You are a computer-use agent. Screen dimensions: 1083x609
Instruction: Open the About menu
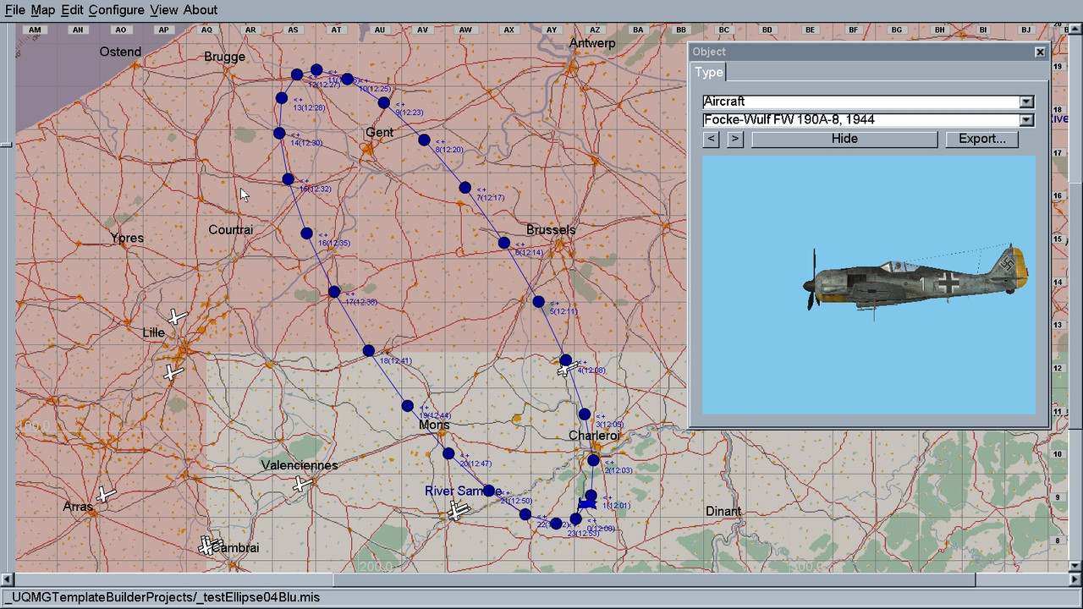[201, 10]
